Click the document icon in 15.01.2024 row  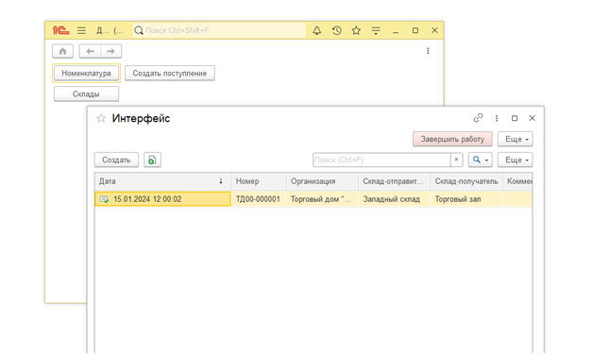click(104, 199)
